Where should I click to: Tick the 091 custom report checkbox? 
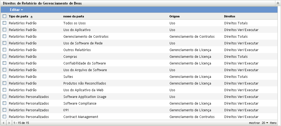point(4,110)
